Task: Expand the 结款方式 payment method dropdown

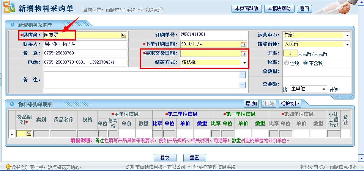Action: click(244, 62)
